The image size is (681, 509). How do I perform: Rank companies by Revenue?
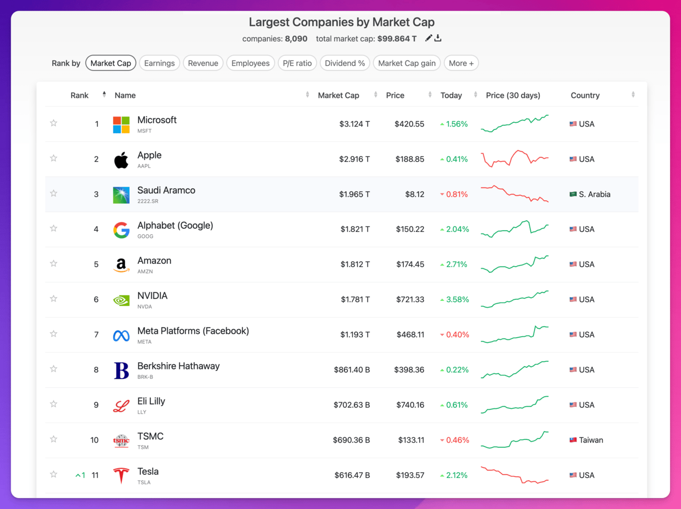[x=203, y=63]
